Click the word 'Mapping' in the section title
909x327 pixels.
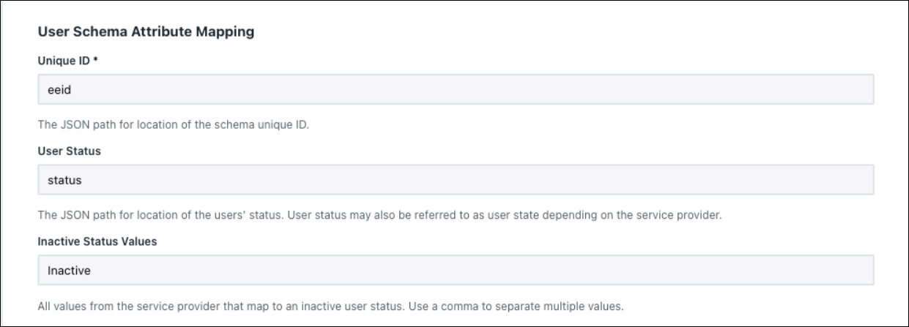(229, 32)
